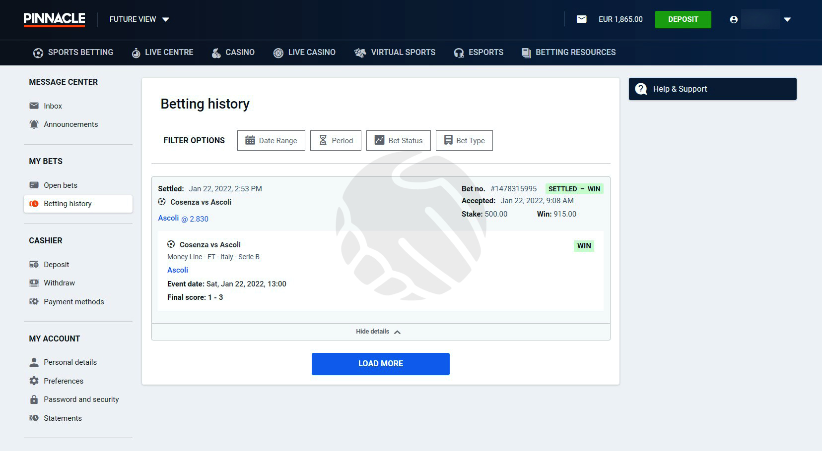Click the Withdraw cash icon
Screen dimensions: 822x451
[x=34, y=283]
